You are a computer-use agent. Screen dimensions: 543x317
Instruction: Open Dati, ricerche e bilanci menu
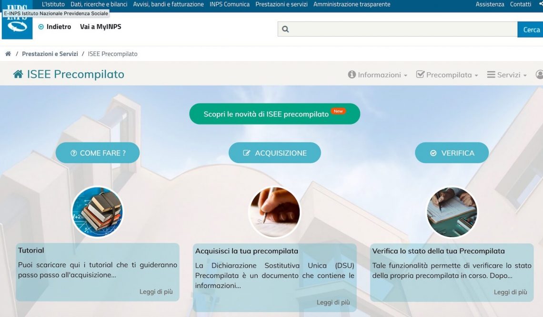[99, 4]
